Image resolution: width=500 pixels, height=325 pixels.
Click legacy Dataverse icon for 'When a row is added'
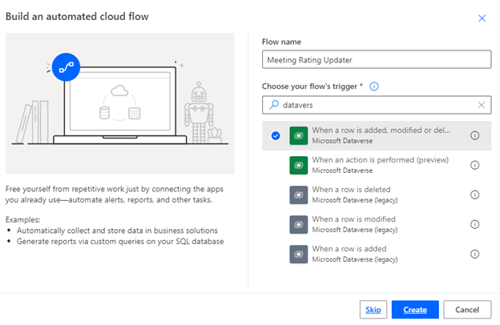coord(298,255)
